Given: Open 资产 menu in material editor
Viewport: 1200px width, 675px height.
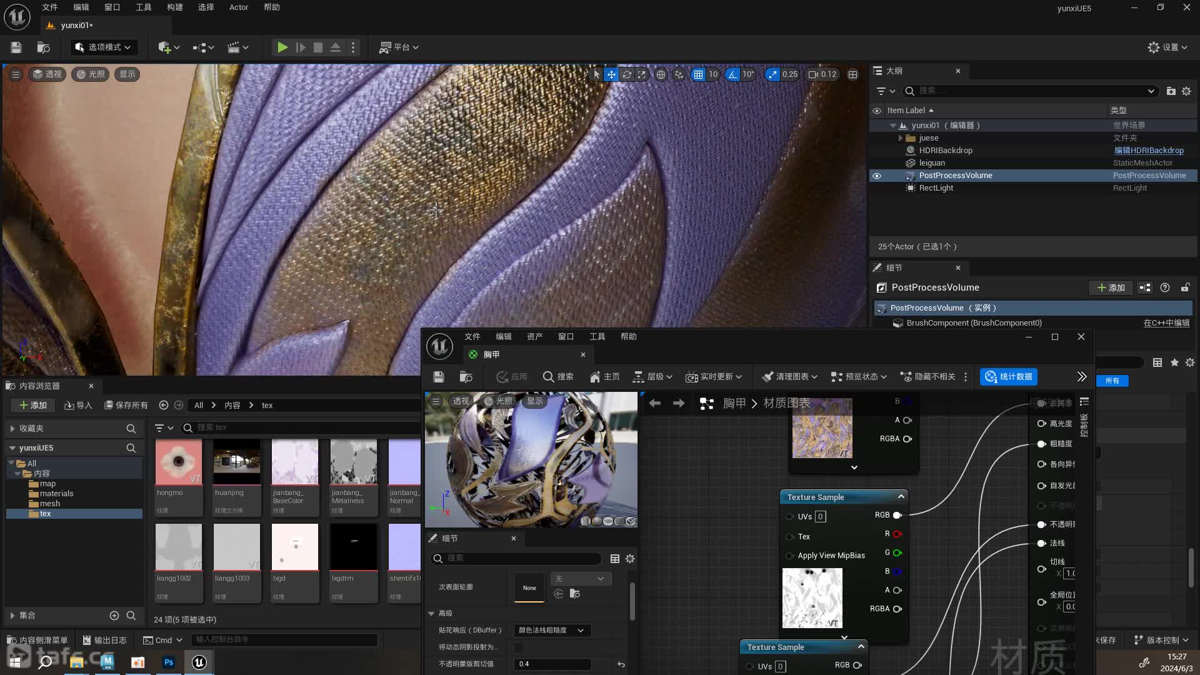Looking at the screenshot, I should tap(535, 337).
